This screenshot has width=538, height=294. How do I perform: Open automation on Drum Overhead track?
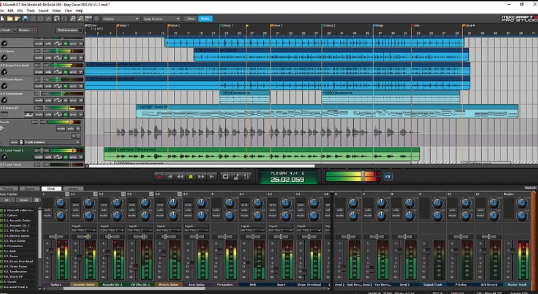click(x=57, y=72)
